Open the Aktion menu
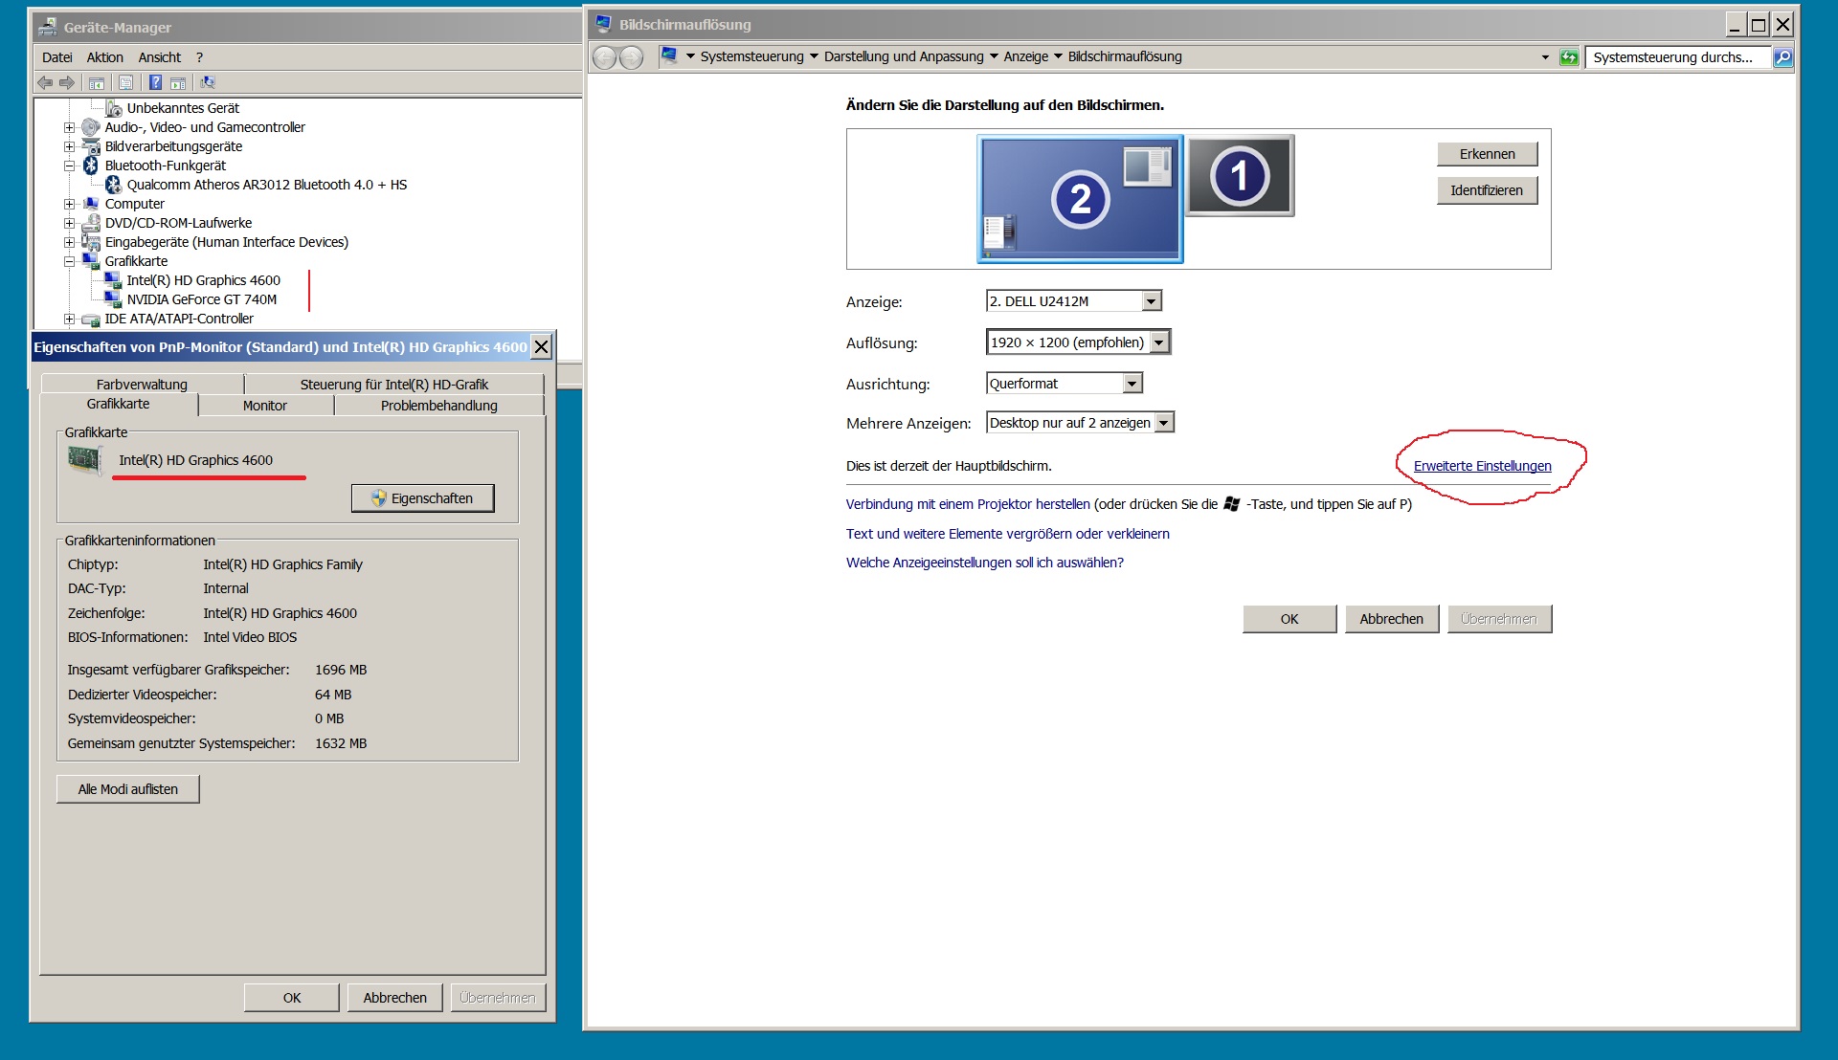The image size is (1838, 1060). click(104, 57)
